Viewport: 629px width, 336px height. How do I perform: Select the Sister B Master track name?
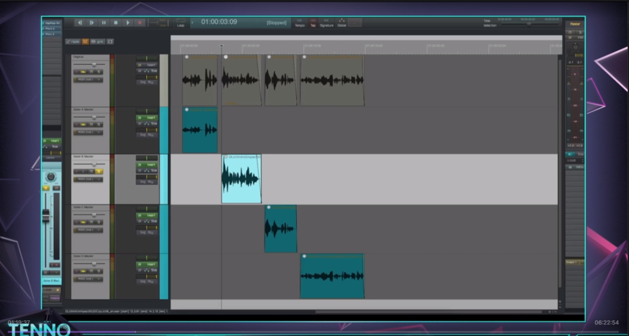tap(83, 156)
